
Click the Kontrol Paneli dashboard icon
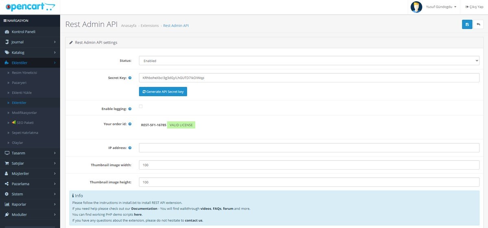tap(7, 32)
